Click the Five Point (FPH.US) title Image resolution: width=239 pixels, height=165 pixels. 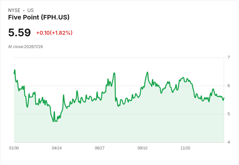[x=39, y=17]
